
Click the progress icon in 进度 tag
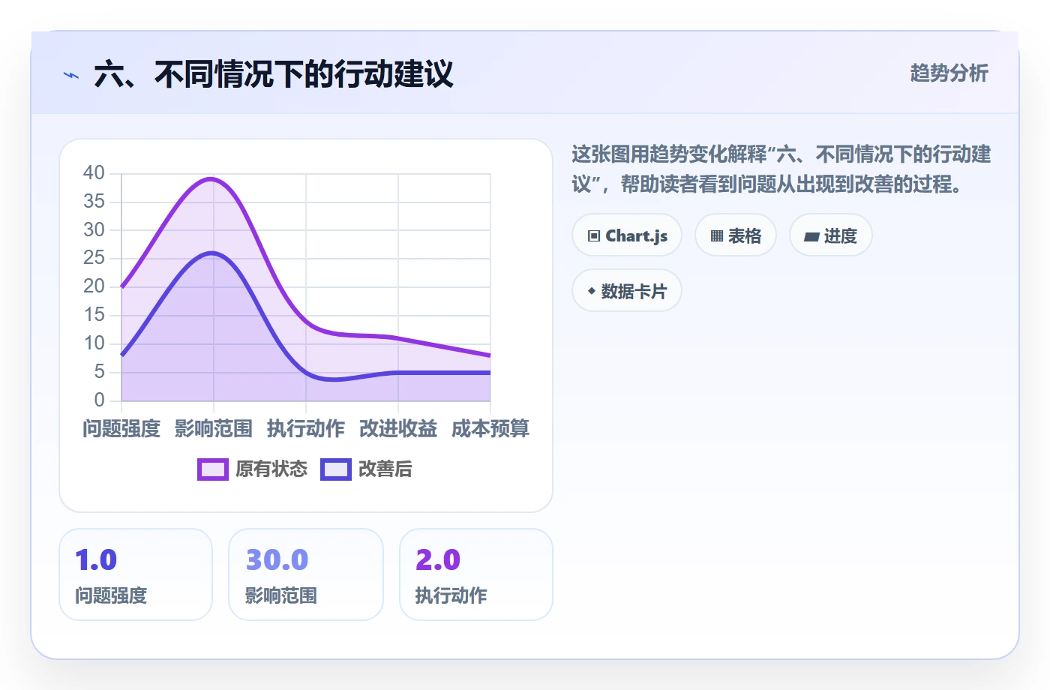[x=811, y=236]
